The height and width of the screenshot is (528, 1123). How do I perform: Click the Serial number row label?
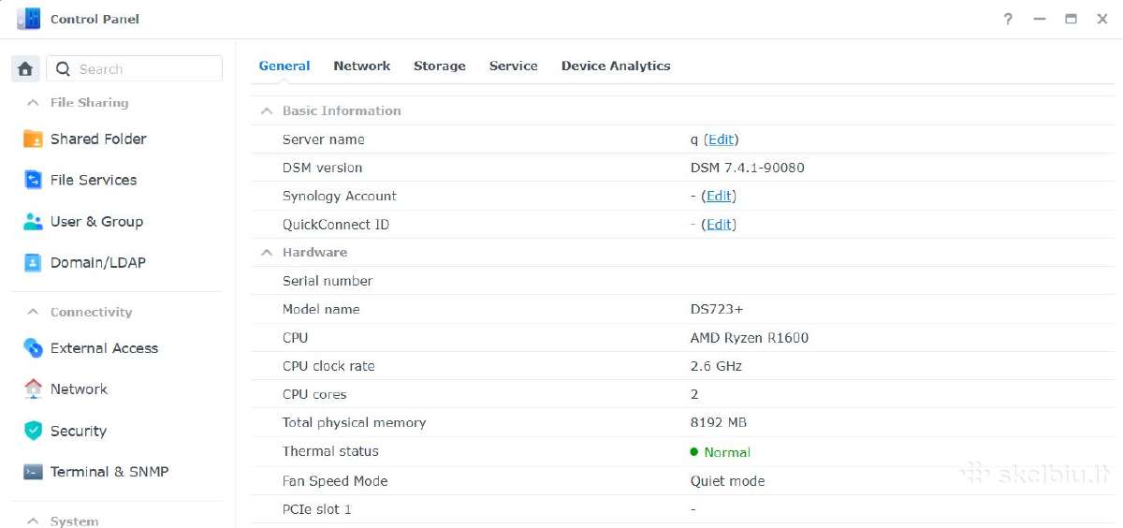[x=328, y=281]
